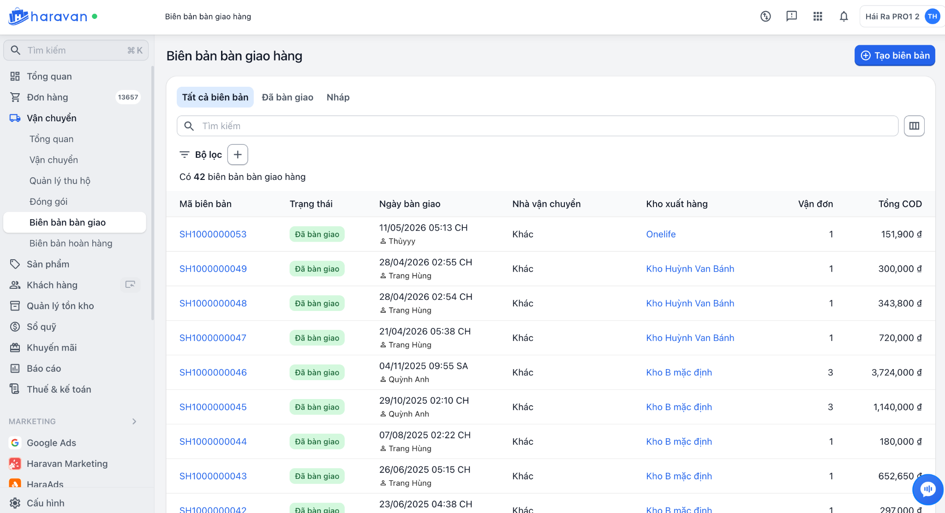Open the apps grid icon
This screenshot has height=513, width=945.
point(818,17)
